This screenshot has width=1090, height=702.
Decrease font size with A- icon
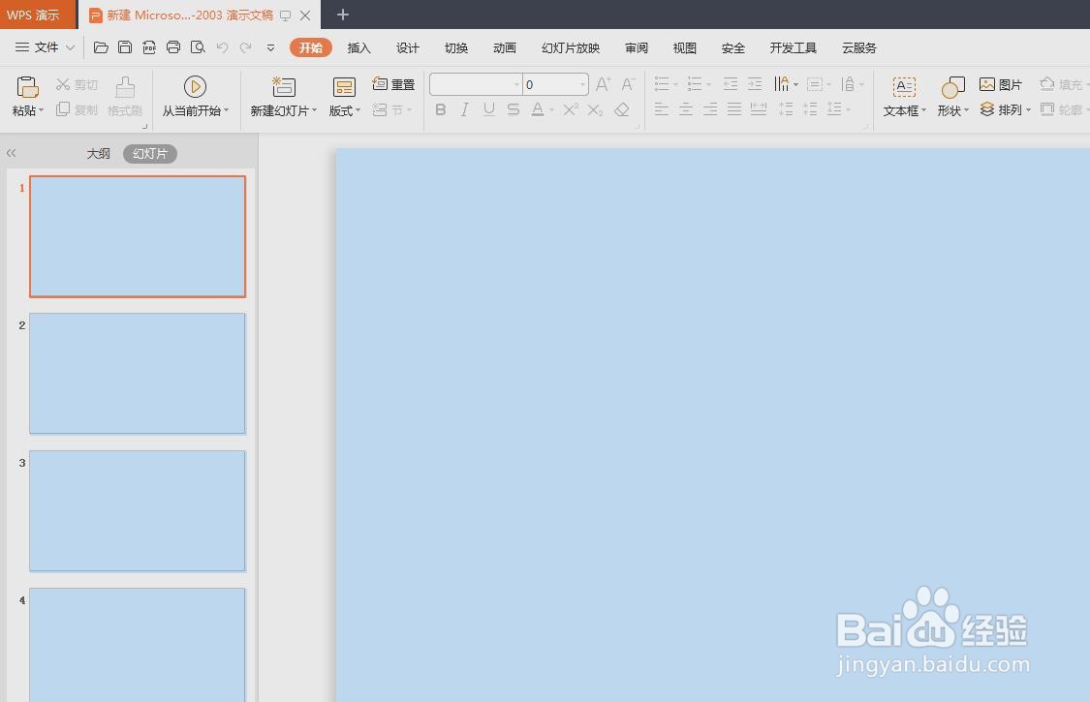(x=628, y=84)
